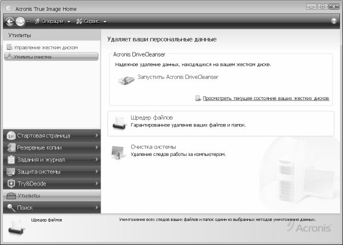The height and width of the screenshot is (245, 343).
Task: Open the navigation history dropdown arrow
Action: [x=28, y=22]
